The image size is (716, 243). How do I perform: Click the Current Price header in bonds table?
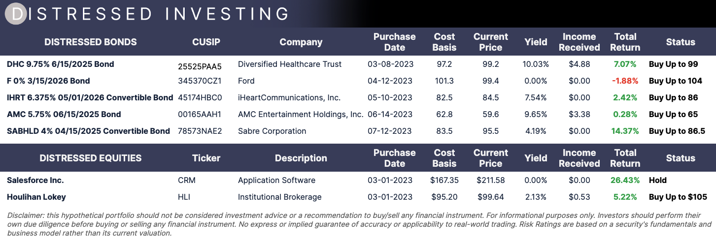click(x=491, y=42)
